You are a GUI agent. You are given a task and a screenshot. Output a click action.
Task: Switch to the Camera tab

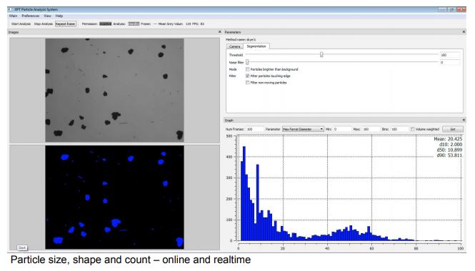click(235, 46)
